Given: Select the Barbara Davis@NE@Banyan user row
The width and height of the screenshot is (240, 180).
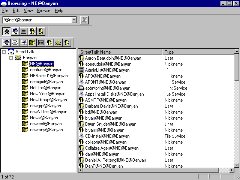Looking at the screenshot, I should click(x=106, y=106).
